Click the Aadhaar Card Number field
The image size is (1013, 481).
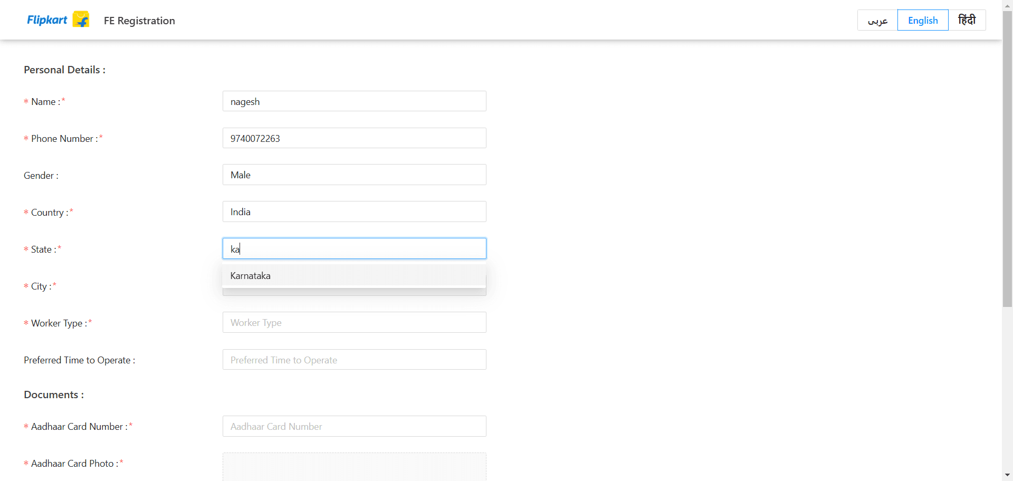[354, 426]
